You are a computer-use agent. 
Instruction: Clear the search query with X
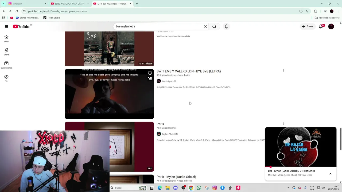[206, 26]
